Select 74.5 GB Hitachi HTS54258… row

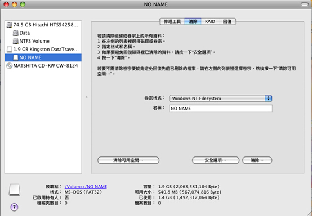[x=43, y=25]
